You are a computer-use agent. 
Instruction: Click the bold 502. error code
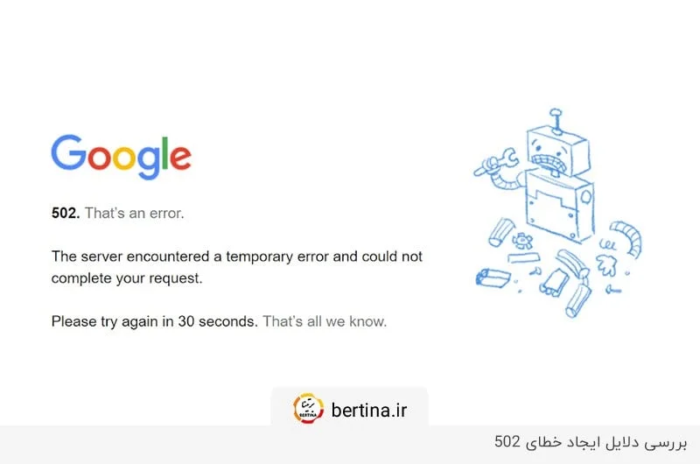(x=66, y=213)
